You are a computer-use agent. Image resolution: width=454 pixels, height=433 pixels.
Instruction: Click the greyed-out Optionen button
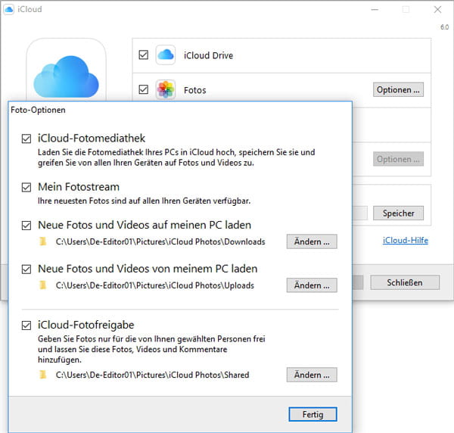pyautogui.click(x=398, y=159)
